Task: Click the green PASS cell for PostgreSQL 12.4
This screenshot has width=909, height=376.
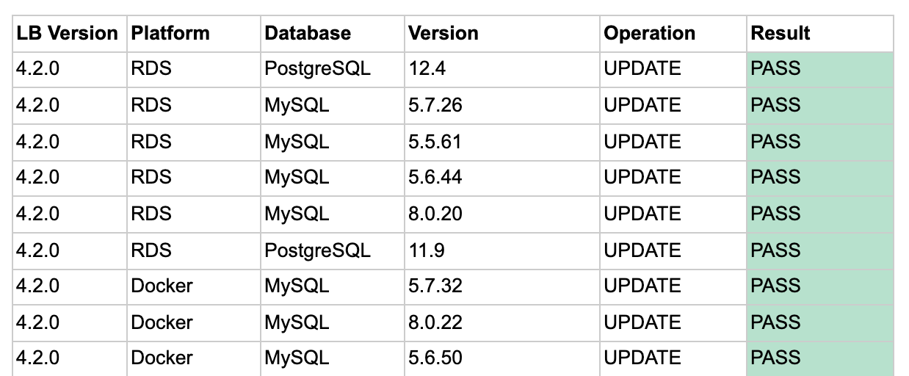Action: [820, 70]
